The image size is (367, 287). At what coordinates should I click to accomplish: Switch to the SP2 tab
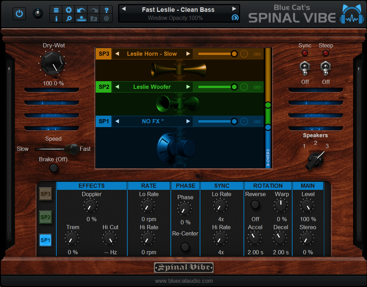pyautogui.click(x=45, y=217)
